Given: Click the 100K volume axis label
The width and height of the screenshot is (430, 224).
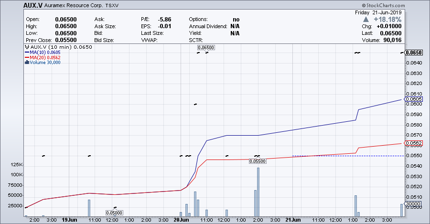Looking at the screenshot, I should 16,175.
